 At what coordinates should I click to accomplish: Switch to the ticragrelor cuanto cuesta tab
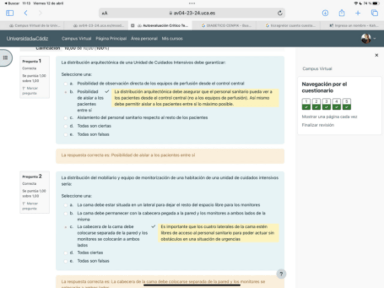coord(290,25)
